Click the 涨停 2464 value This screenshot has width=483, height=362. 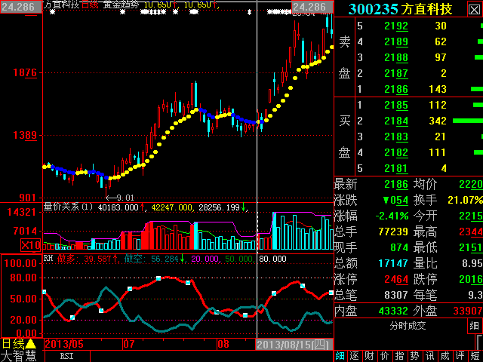click(396, 280)
